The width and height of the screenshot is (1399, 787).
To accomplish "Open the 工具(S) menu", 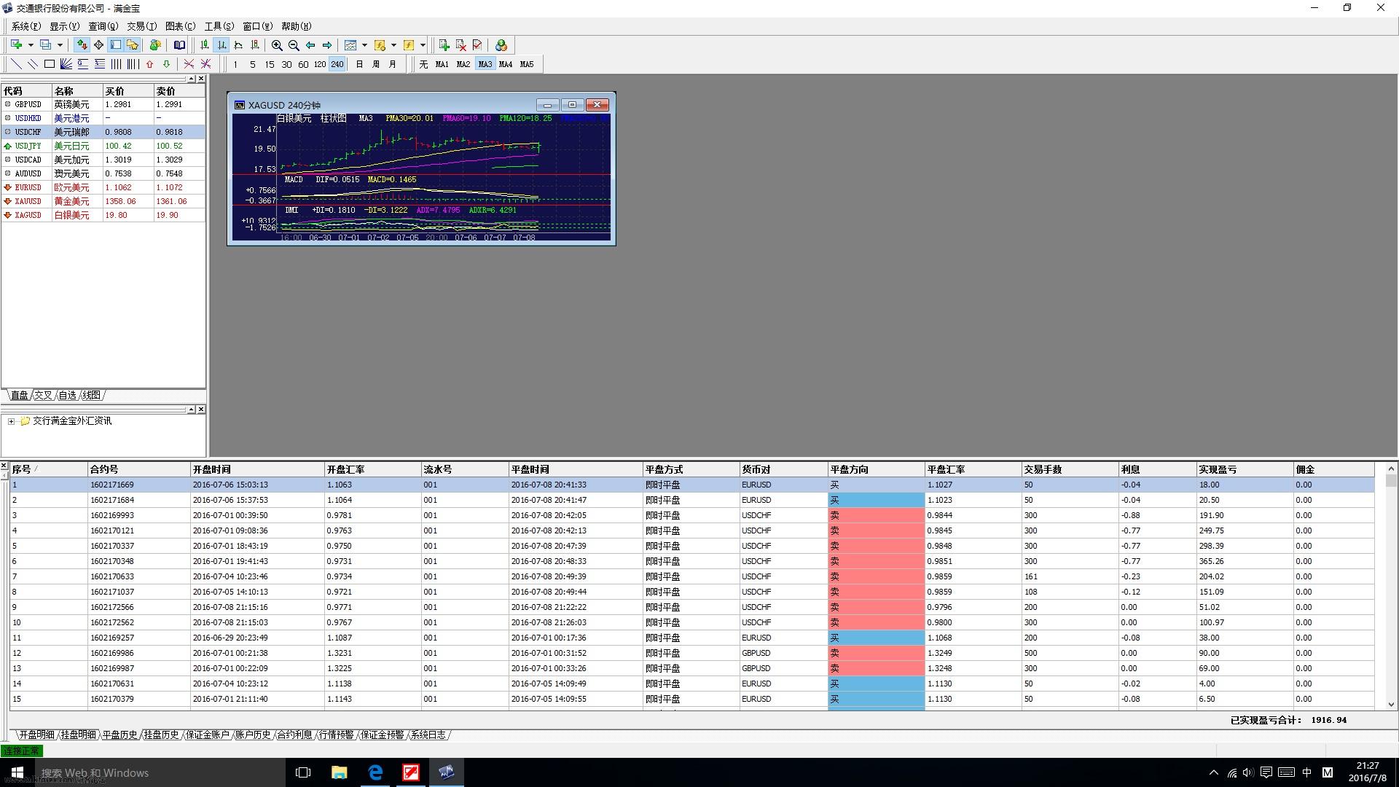I will click(x=219, y=26).
